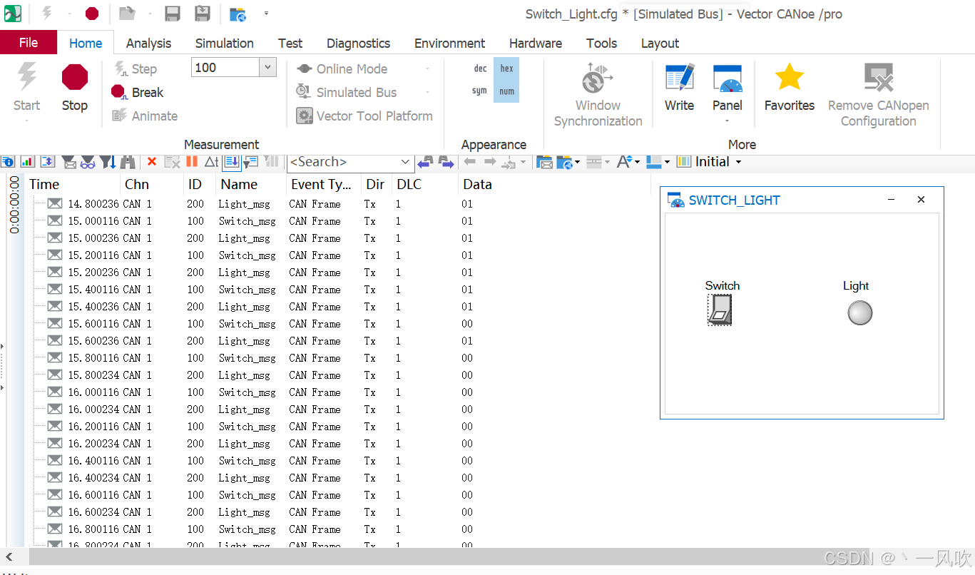Toggle the message list view icon with funnel

(x=251, y=162)
